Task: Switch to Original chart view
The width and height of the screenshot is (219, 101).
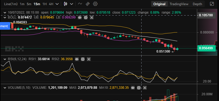Action: pyautogui.click(x=159, y=4)
